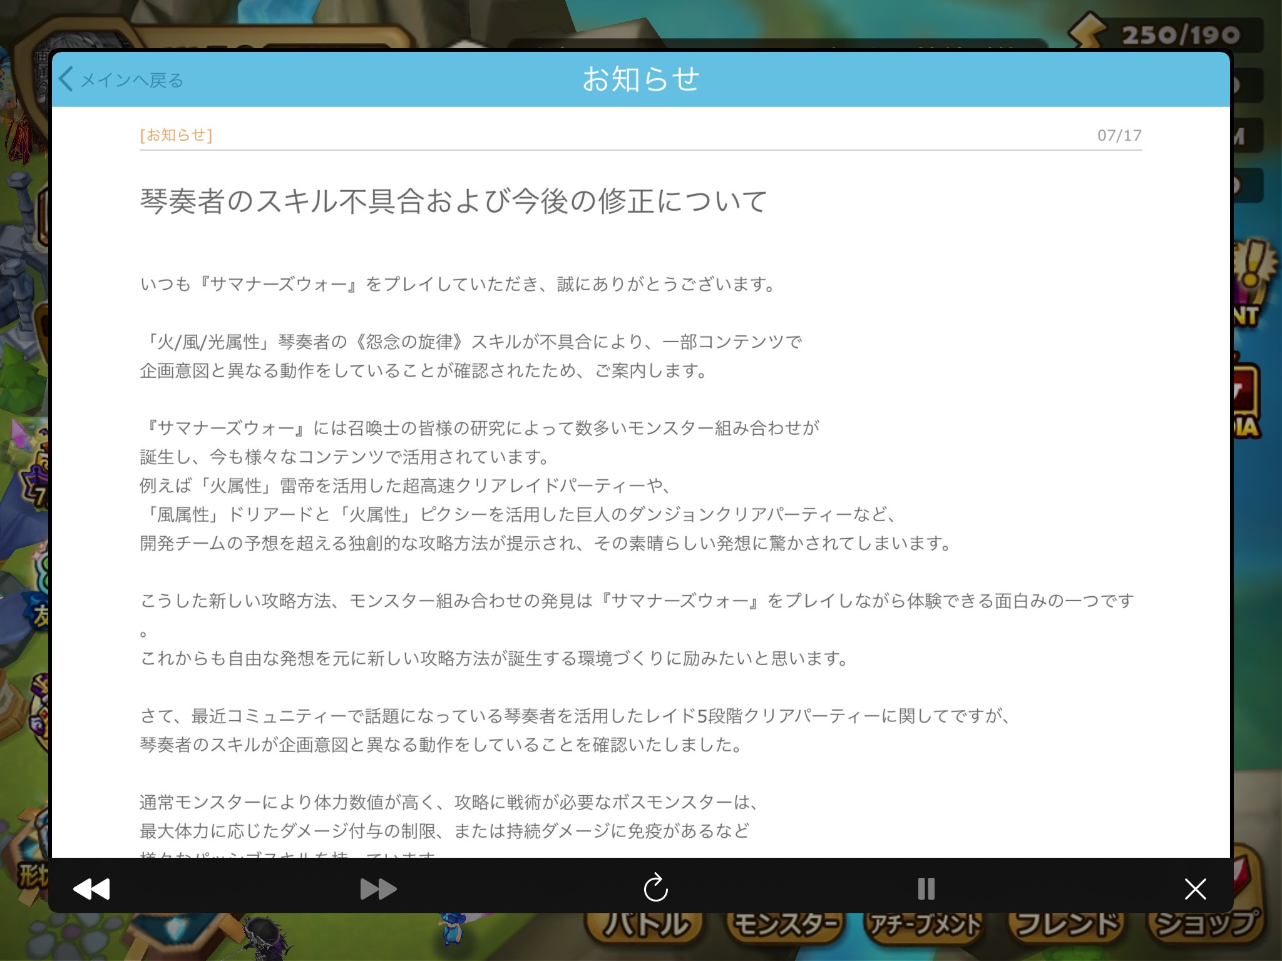Click the line starting これからも自由な発想

point(494,658)
